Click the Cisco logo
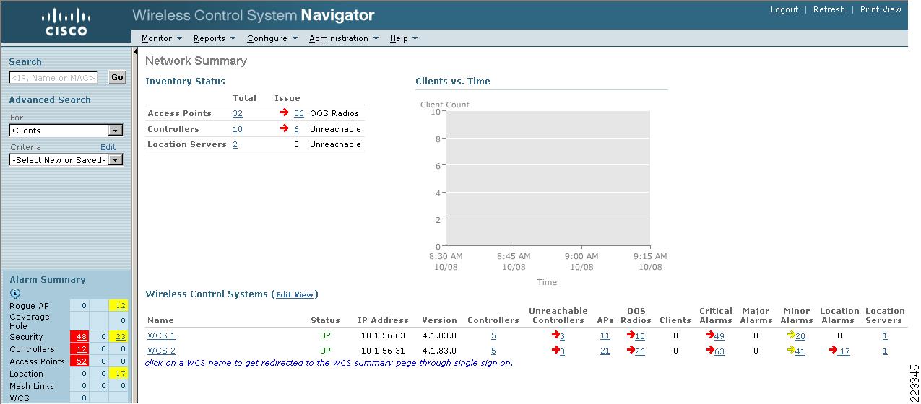The height and width of the screenshot is (404, 921). point(66,22)
